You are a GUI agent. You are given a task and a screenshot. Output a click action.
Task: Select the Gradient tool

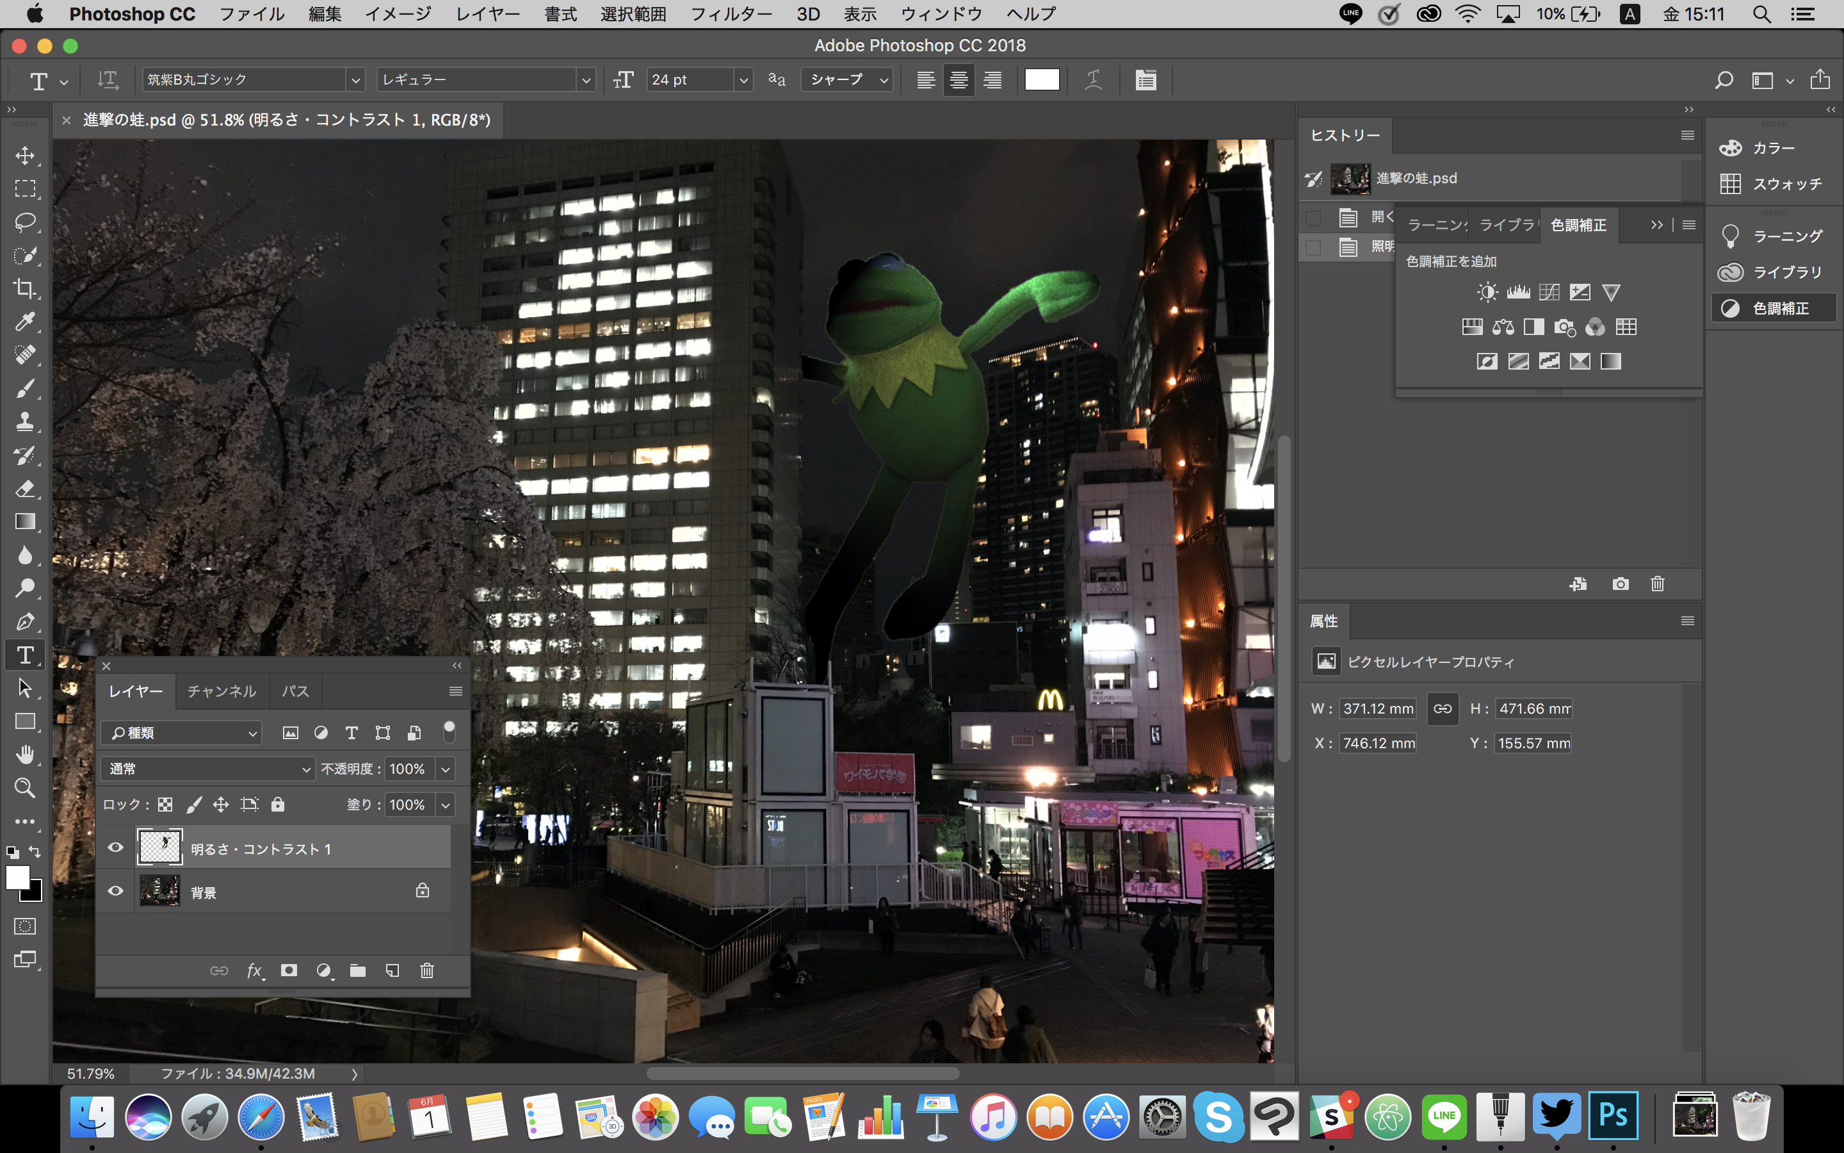25,521
